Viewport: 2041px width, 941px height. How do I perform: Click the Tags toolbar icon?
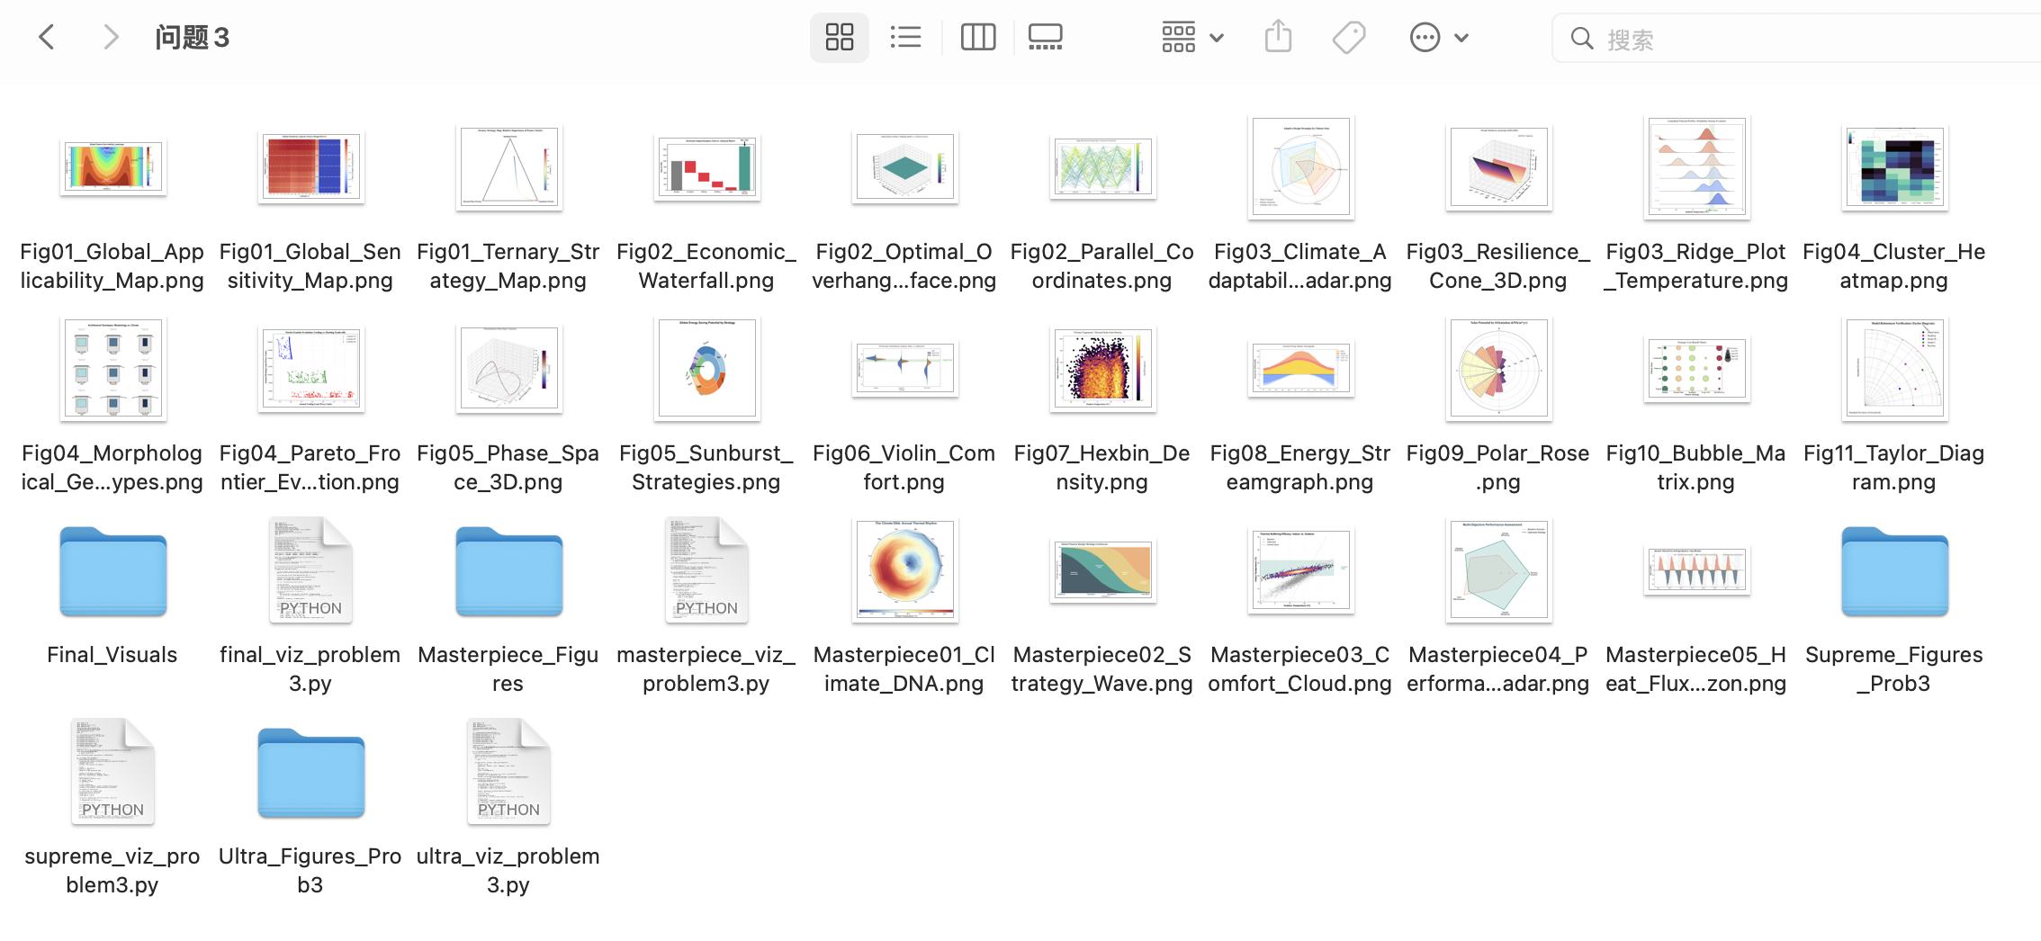pyautogui.click(x=1348, y=38)
